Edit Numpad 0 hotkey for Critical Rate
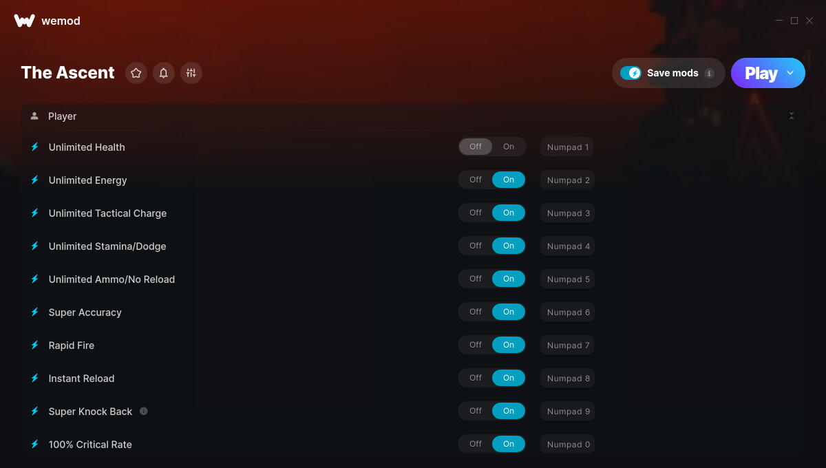This screenshot has width=826, height=468. tap(568, 444)
